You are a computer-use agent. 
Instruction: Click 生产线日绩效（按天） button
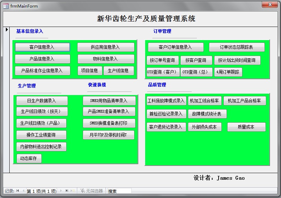[42, 111]
